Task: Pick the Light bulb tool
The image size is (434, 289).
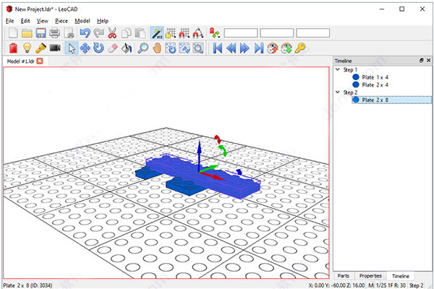Action: [x=26, y=48]
